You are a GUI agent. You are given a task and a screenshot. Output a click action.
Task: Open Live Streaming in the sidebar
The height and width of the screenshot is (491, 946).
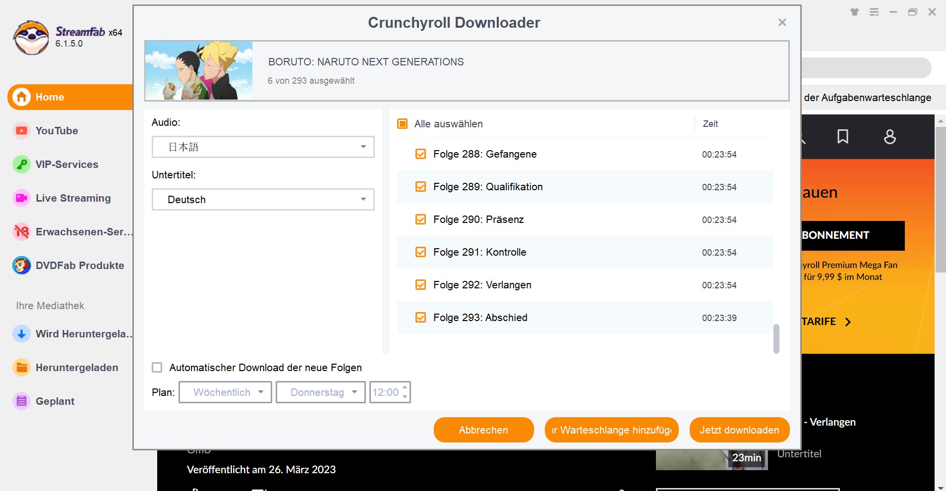73,198
